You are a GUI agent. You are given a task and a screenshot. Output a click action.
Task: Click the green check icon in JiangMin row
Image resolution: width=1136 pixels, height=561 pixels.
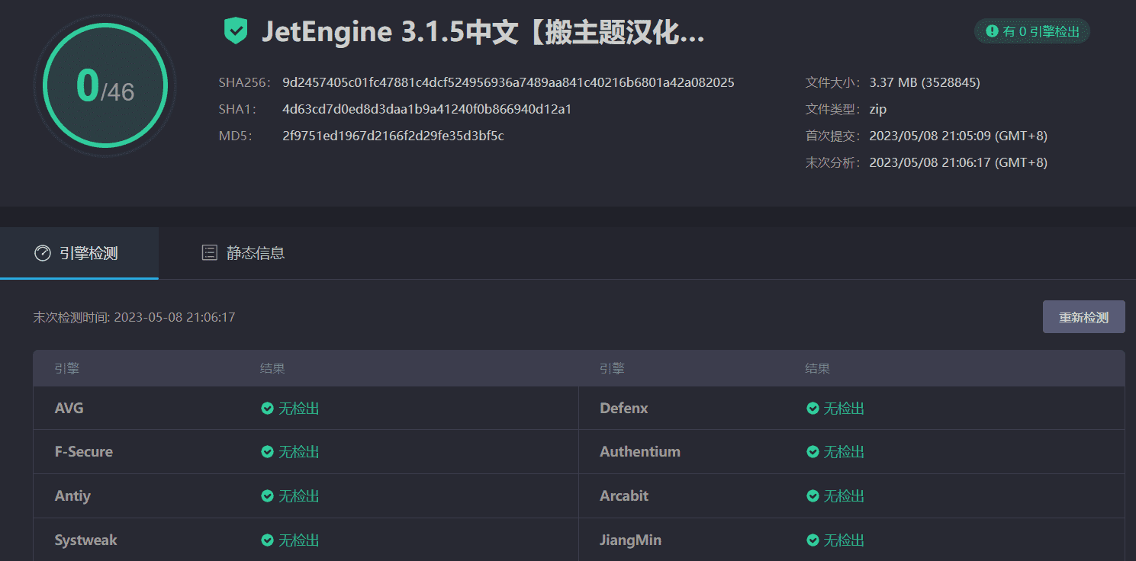click(813, 540)
